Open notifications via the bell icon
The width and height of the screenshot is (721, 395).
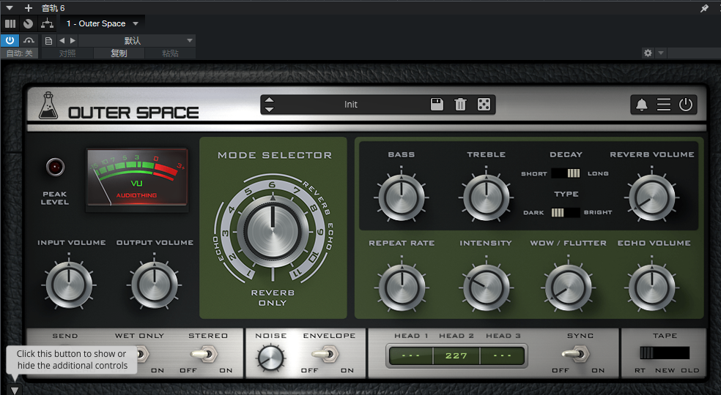[641, 105]
